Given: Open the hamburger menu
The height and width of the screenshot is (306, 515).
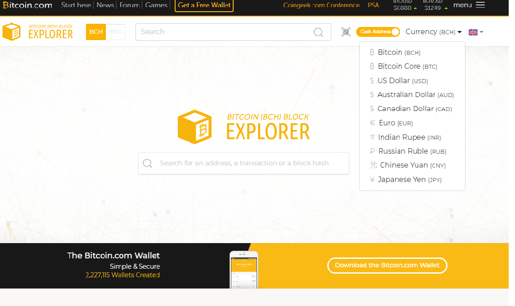Looking at the screenshot, I should pyautogui.click(x=480, y=5).
